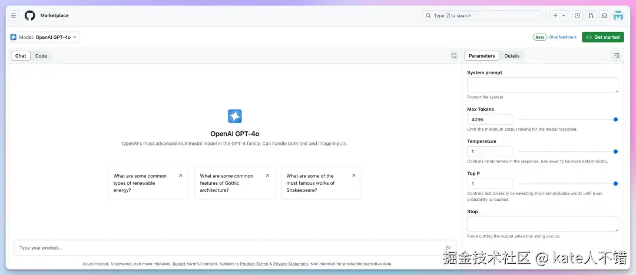Viewport: 636px width, 275px height.
Task: Click the 'Prompt the system' helper text
Action: point(485,97)
